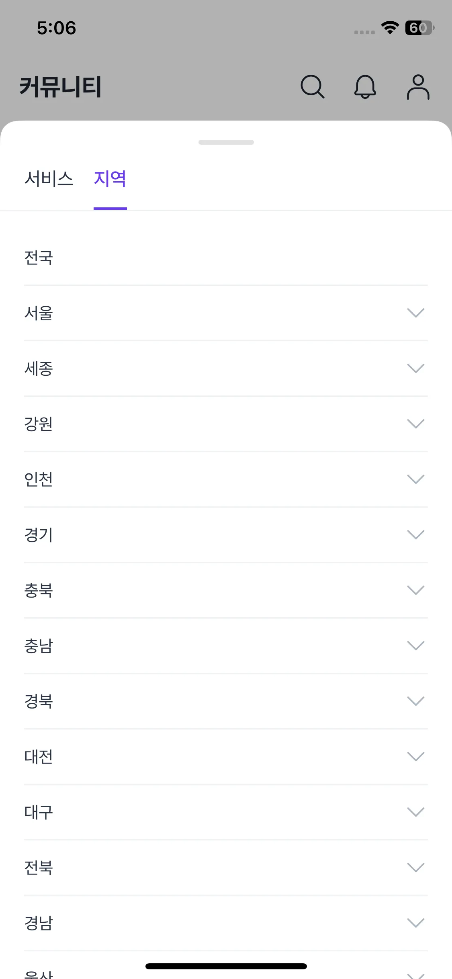Select the 지역 tab

110,179
